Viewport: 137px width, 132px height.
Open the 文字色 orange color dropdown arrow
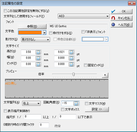[45, 33]
